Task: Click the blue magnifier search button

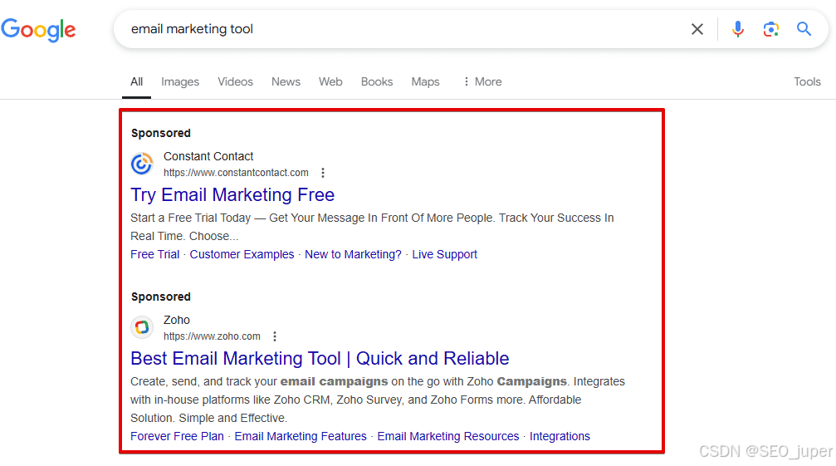Action: 804,29
